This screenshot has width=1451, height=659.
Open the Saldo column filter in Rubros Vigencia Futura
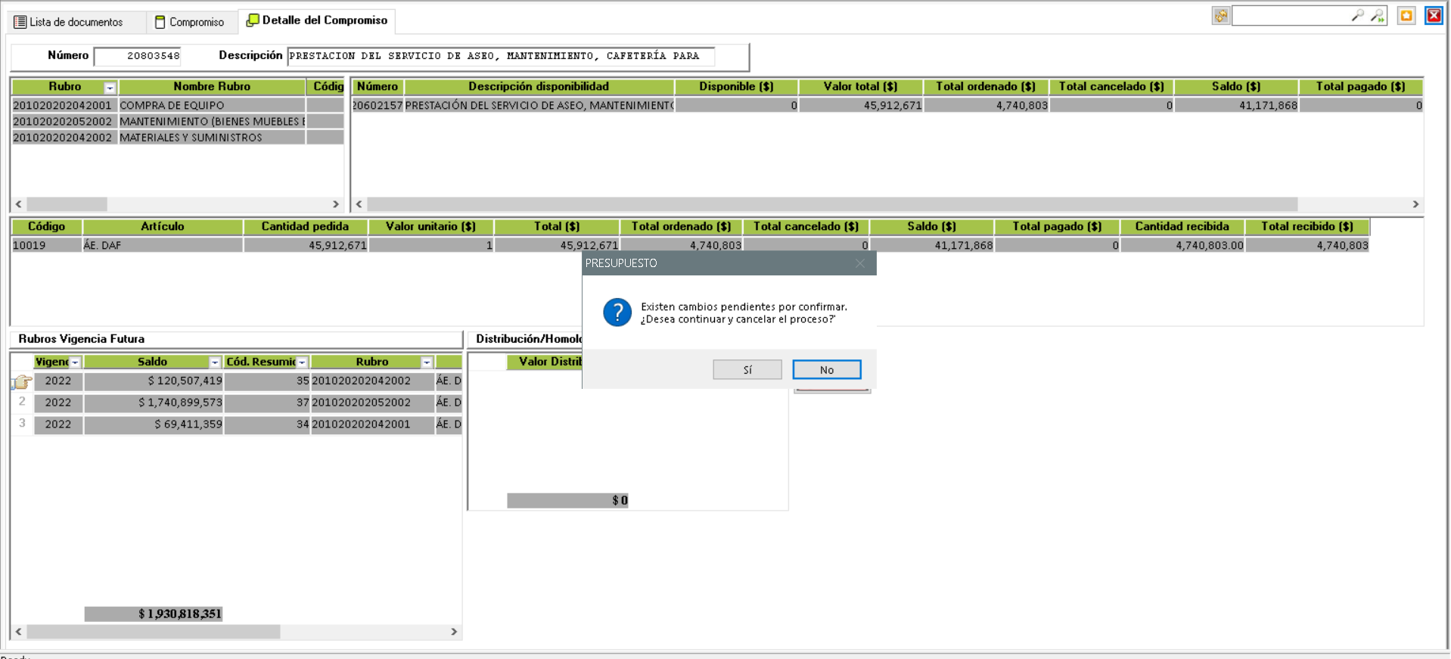(215, 362)
